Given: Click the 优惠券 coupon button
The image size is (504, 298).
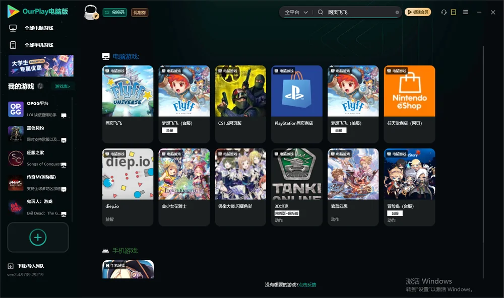Looking at the screenshot, I should click(x=140, y=13).
